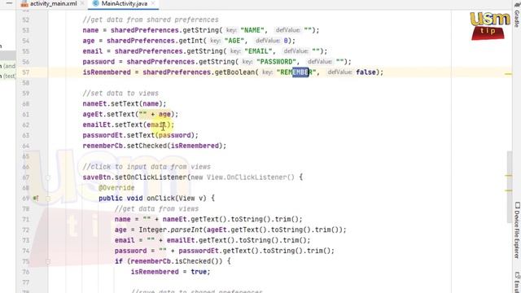Screen dimensions: 521x293
Task: Click rememberCb.setChecked on line 64
Action: (x=125, y=146)
